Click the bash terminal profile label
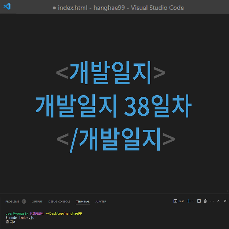 tap(181, 201)
